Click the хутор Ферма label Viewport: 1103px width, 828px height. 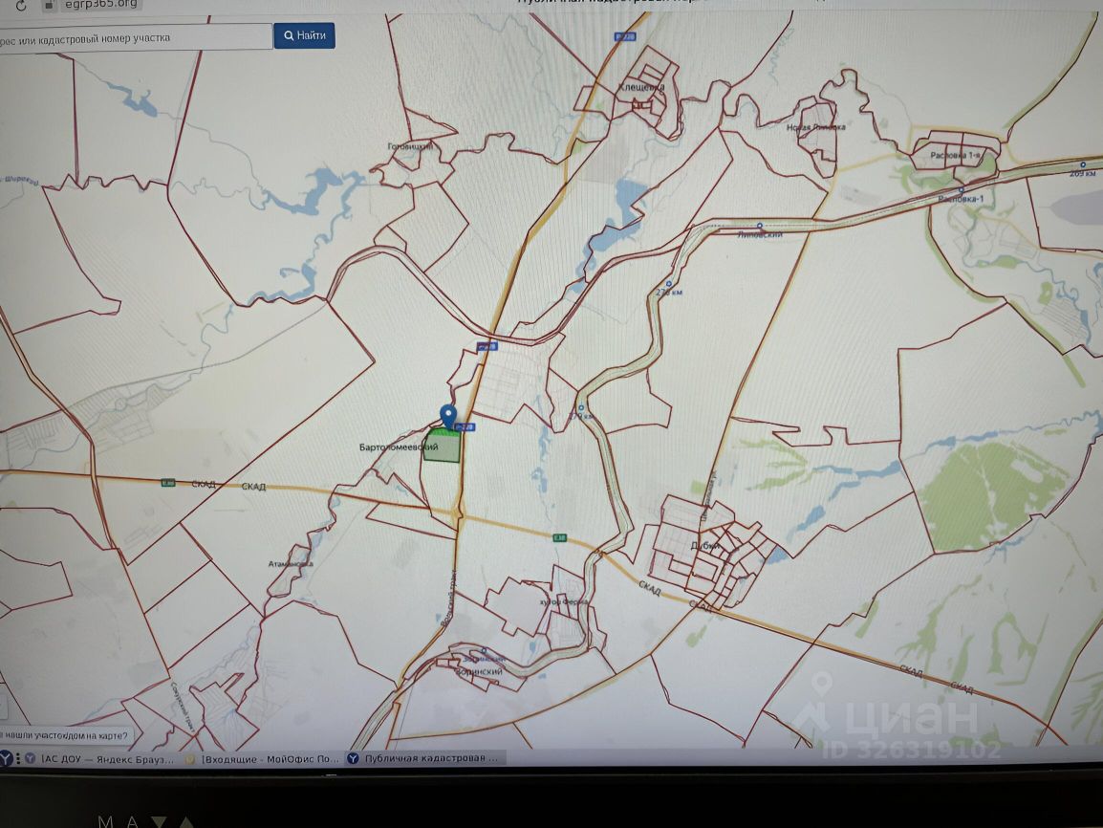click(x=564, y=602)
